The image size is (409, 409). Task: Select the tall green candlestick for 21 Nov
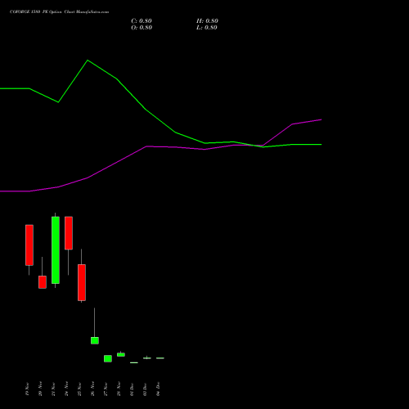(x=56, y=250)
